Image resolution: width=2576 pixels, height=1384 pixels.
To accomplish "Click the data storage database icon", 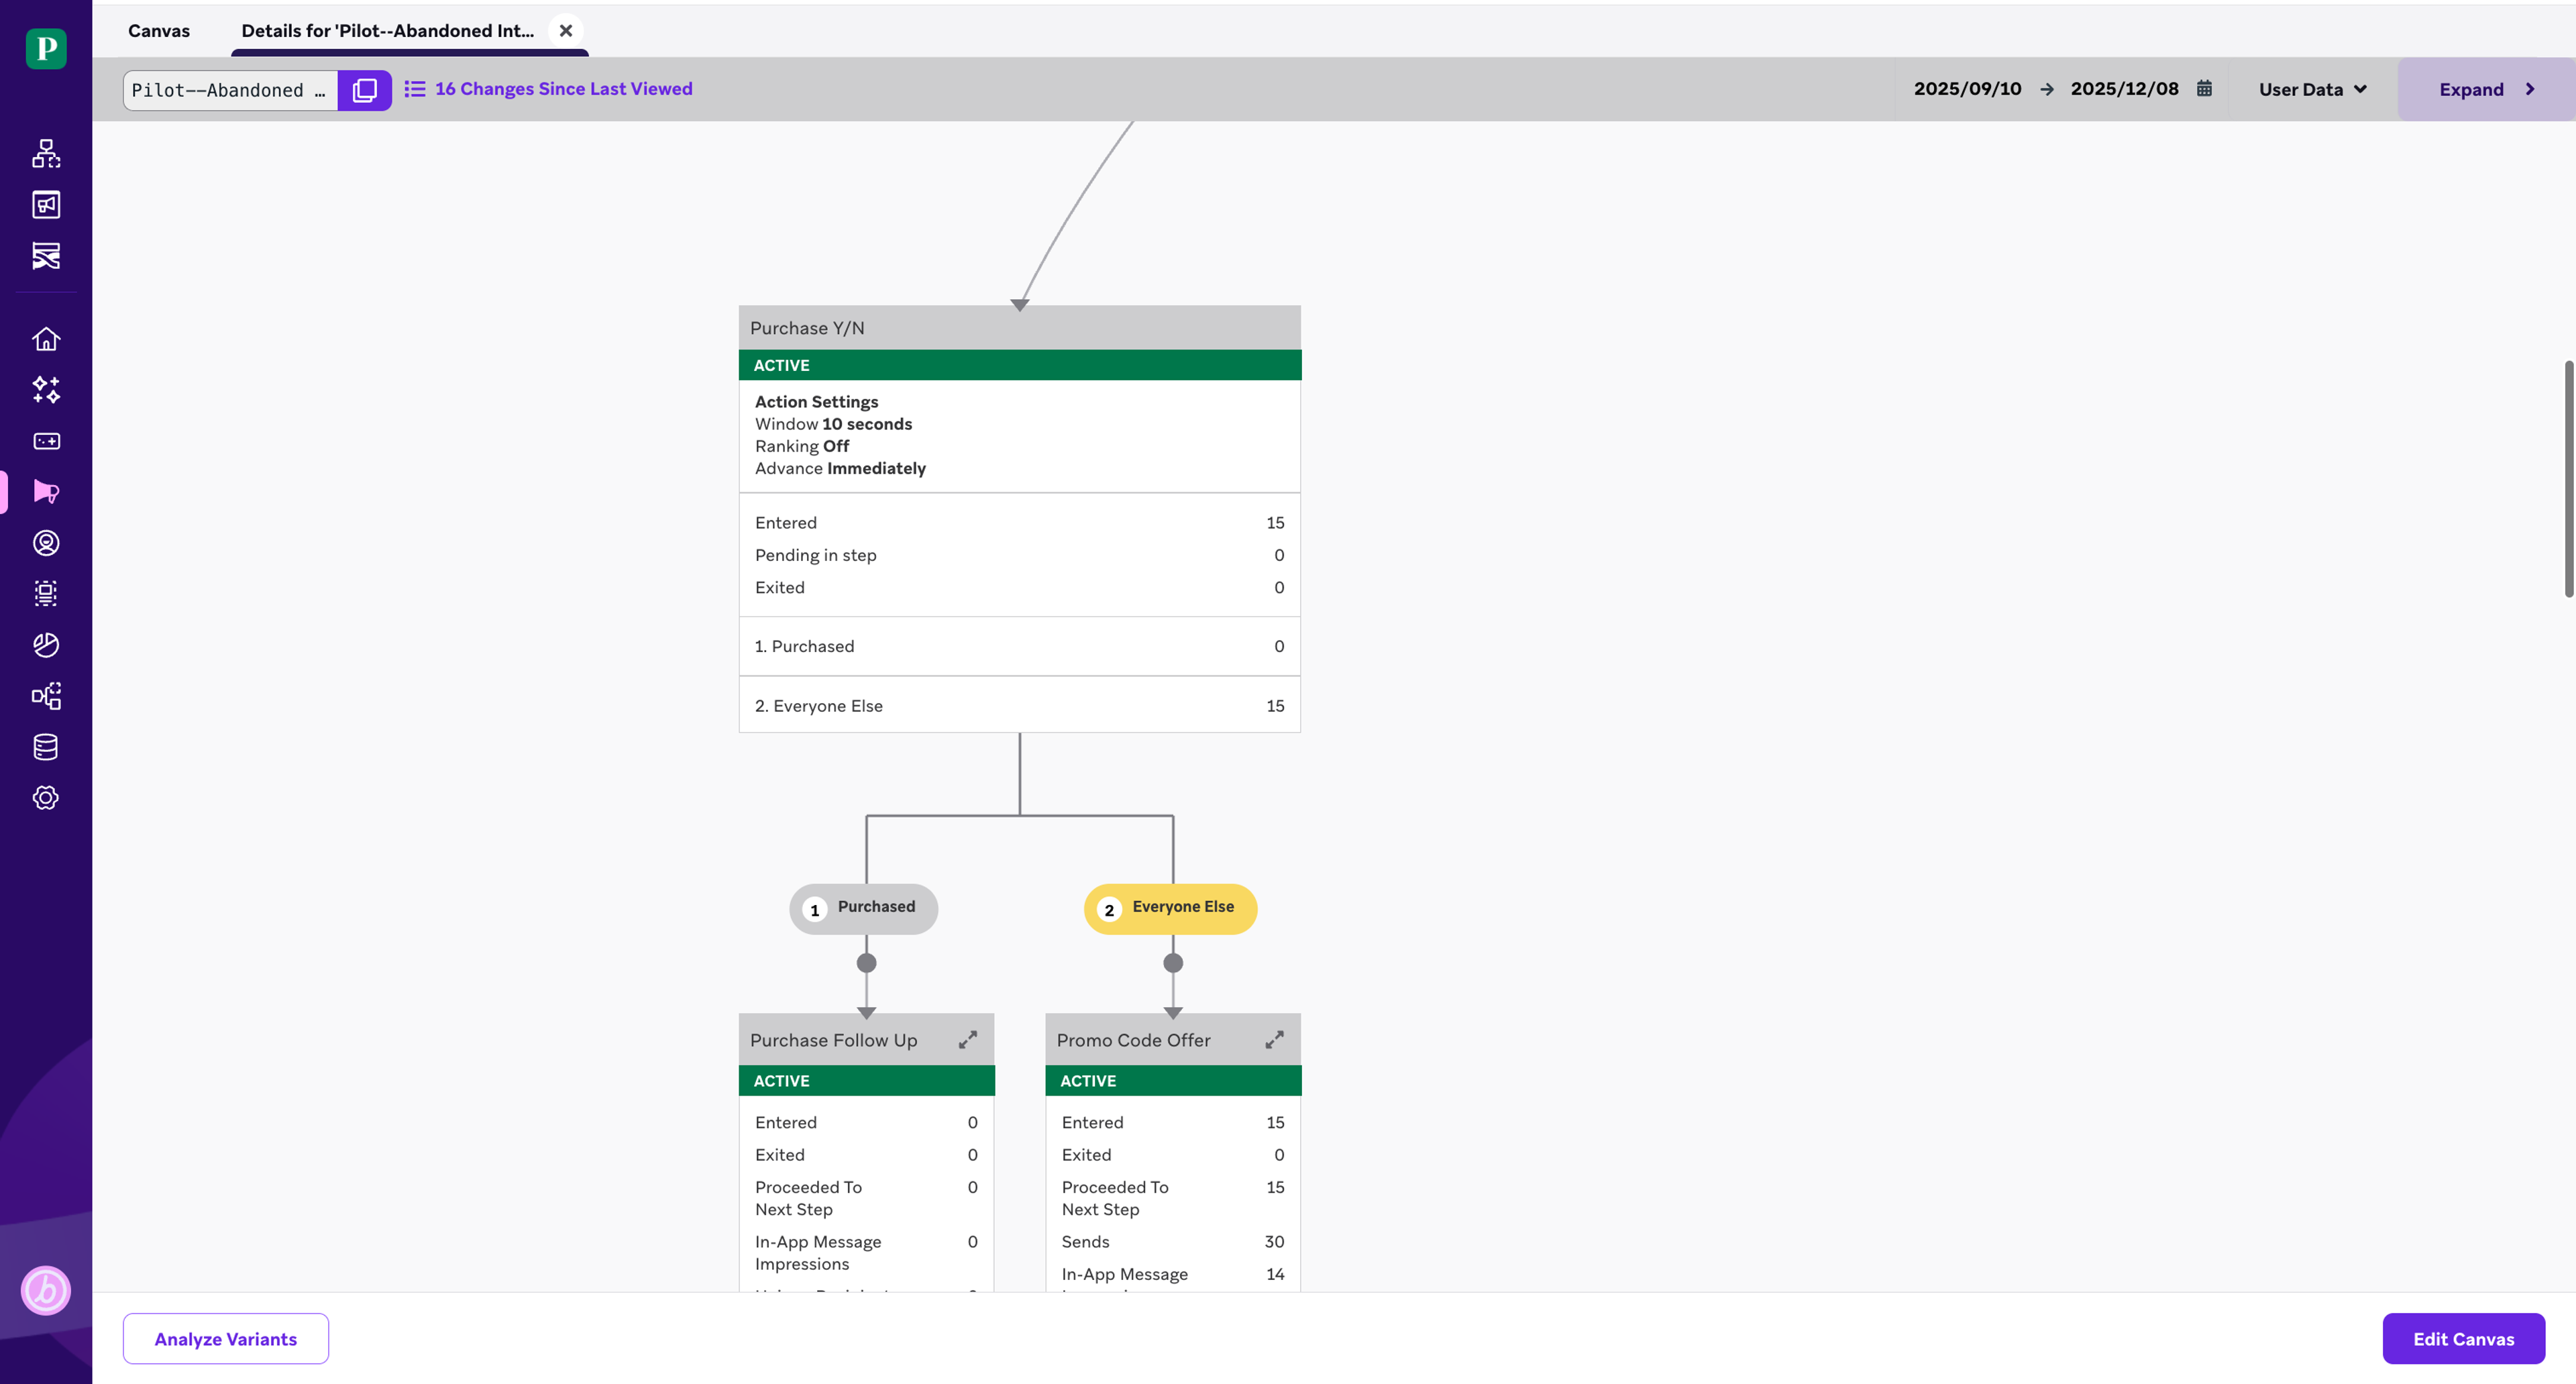I will (x=46, y=747).
